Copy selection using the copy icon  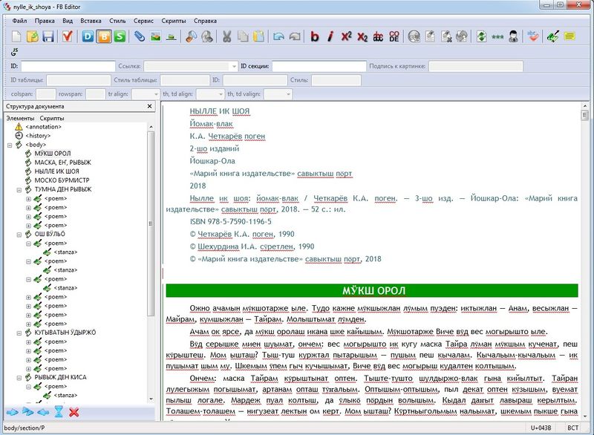[x=243, y=36]
